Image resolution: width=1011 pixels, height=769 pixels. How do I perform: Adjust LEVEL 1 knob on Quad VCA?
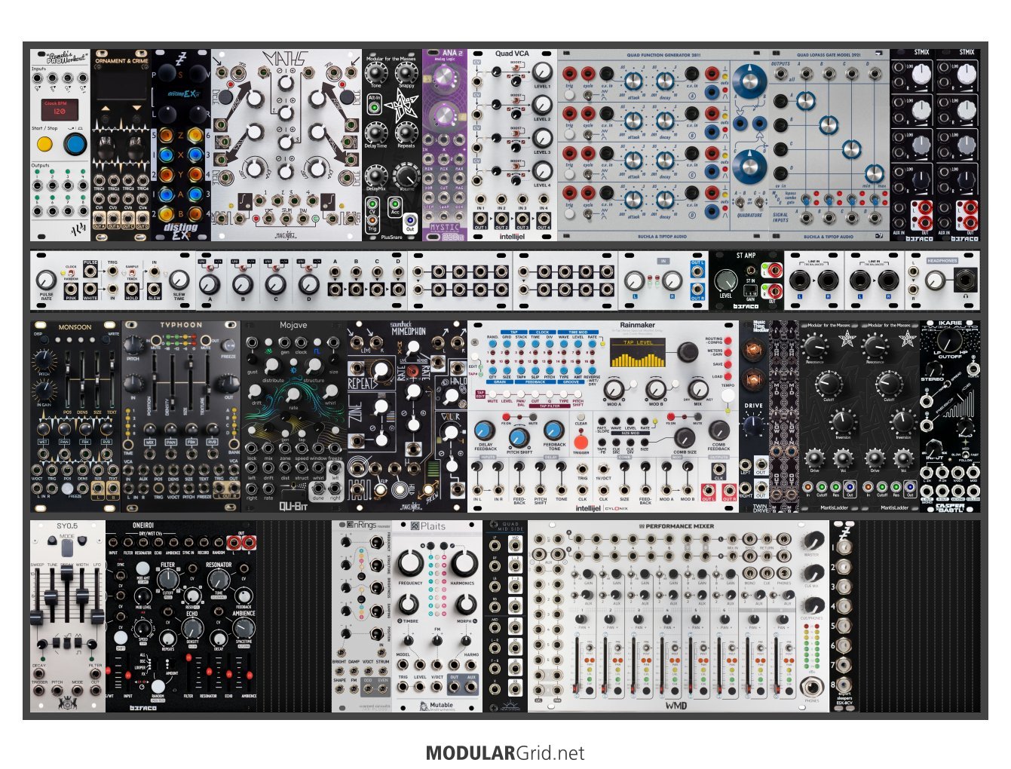coord(542,73)
